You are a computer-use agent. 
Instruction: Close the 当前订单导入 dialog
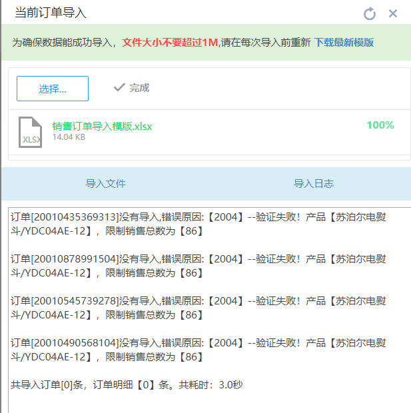[393, 13]
